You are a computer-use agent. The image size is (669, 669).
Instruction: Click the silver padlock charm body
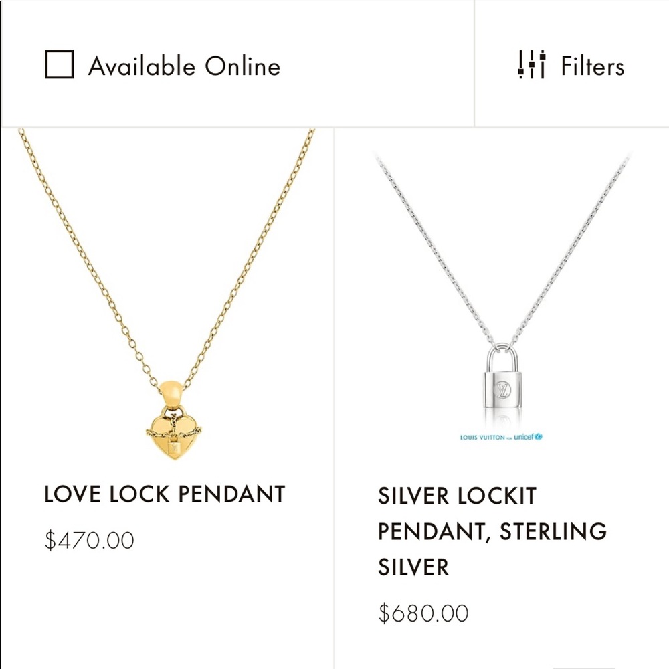[x=500, y=390]
